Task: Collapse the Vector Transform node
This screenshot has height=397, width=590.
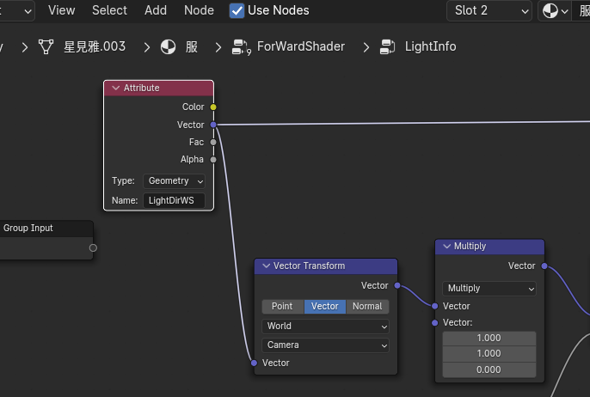Action: pos(265,266)
